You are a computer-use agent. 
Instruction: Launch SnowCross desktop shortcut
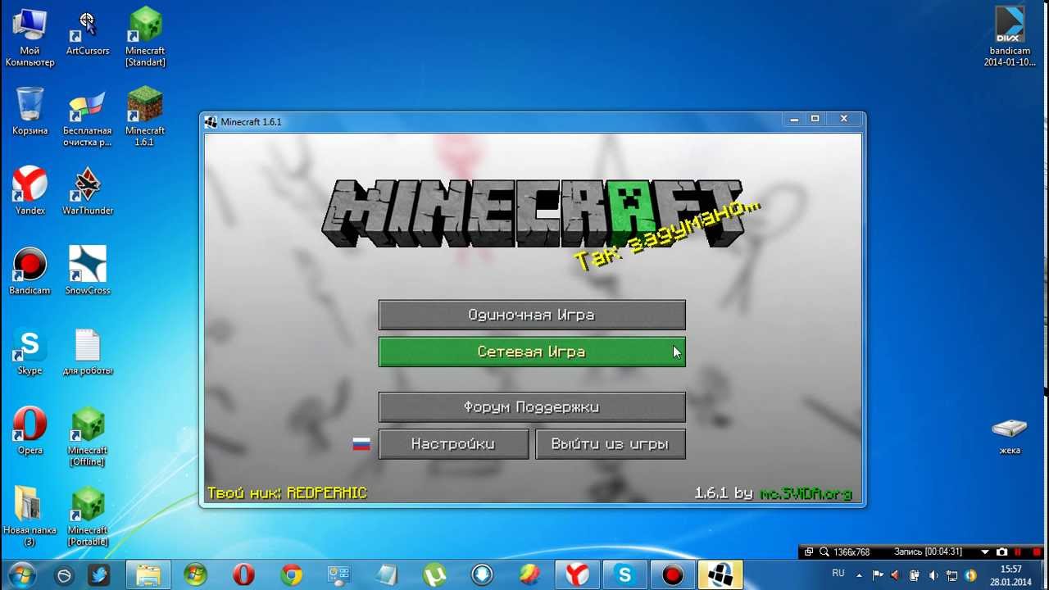(x=88, y=271)
